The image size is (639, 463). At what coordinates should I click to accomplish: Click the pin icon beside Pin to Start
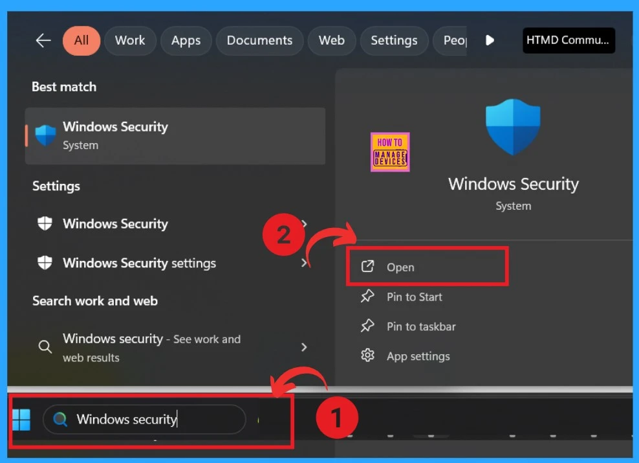point(367,296)
